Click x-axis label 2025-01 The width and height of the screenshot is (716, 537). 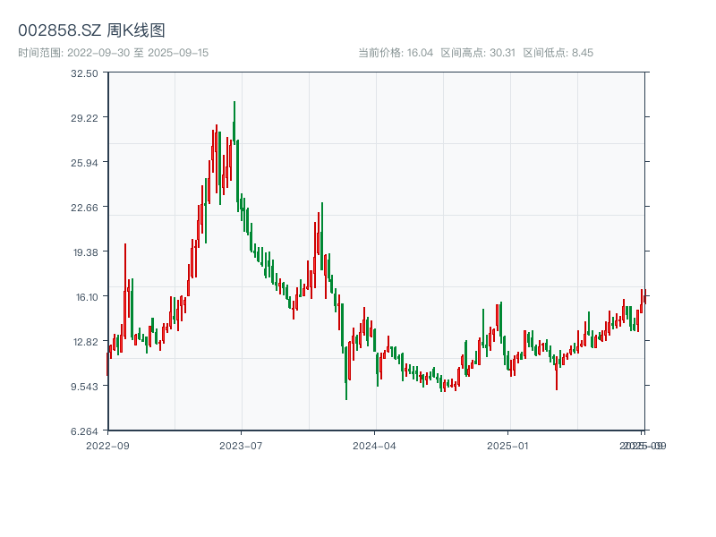click(507, 446)
